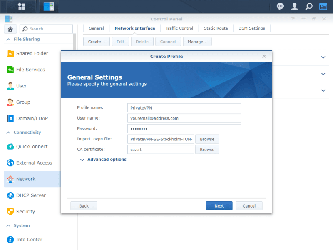Open the widgets panel icon
333x250 pixels.
323,6
